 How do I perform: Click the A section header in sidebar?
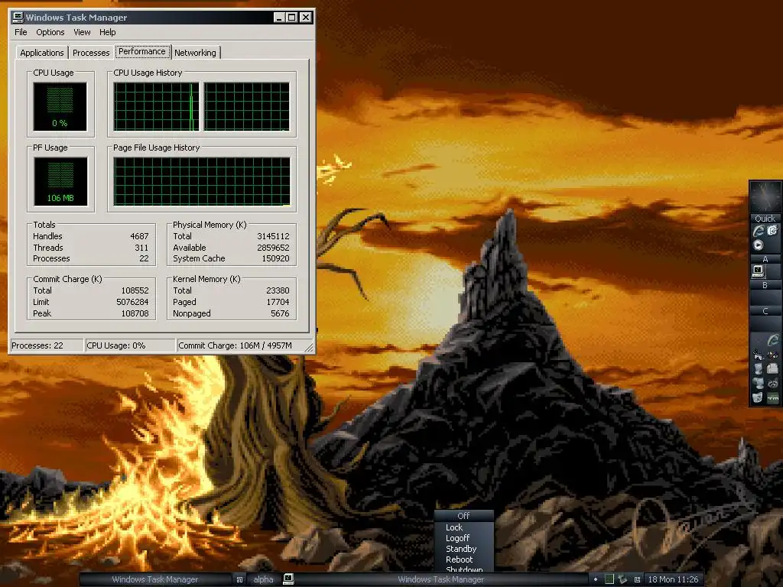point(765,259)
